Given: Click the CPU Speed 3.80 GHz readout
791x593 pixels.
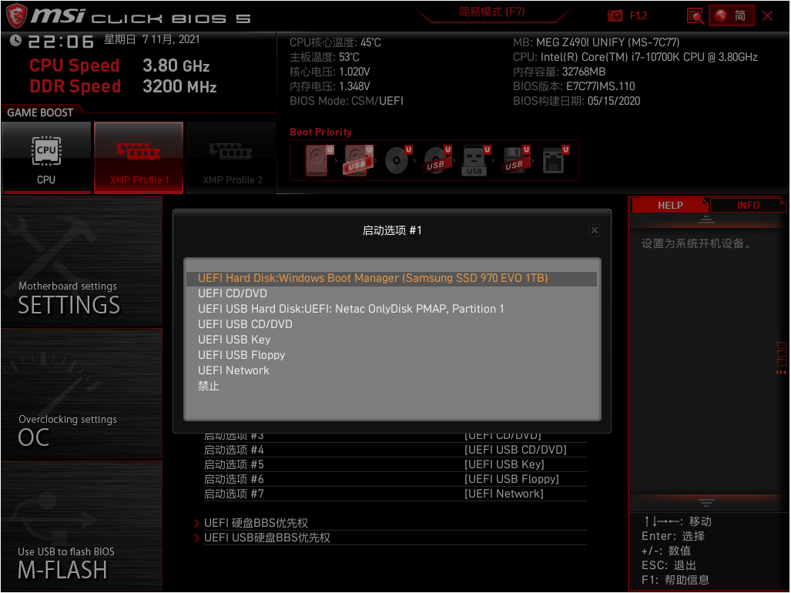Looking at the screenshot, I should click(119, 65).
